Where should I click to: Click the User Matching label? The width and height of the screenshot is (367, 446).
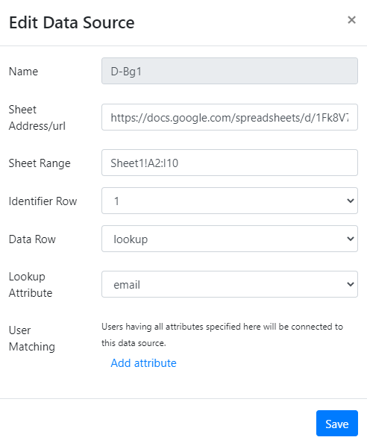(32, 339)
